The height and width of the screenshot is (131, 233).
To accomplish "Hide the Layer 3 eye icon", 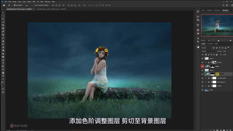I will click(x=202, y=59).
